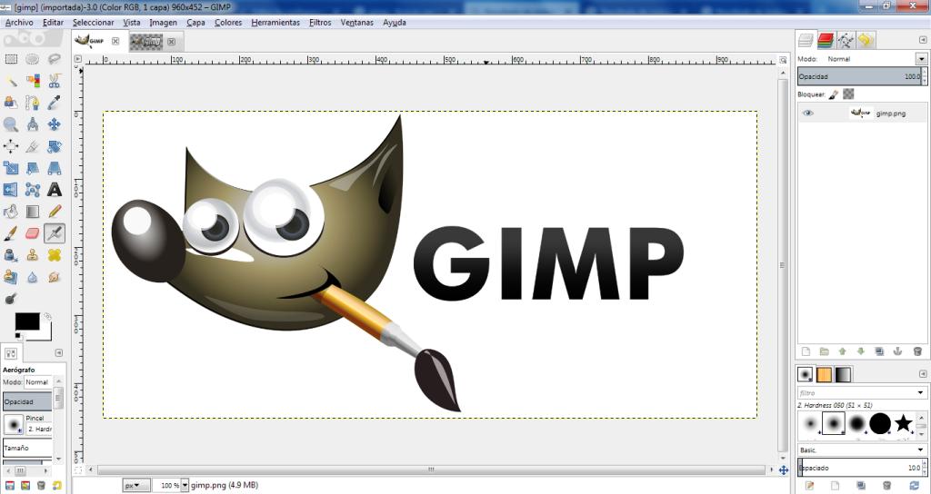Select the Free Select lasso tool
Screen dimensions: 931x494
point(54,59)
